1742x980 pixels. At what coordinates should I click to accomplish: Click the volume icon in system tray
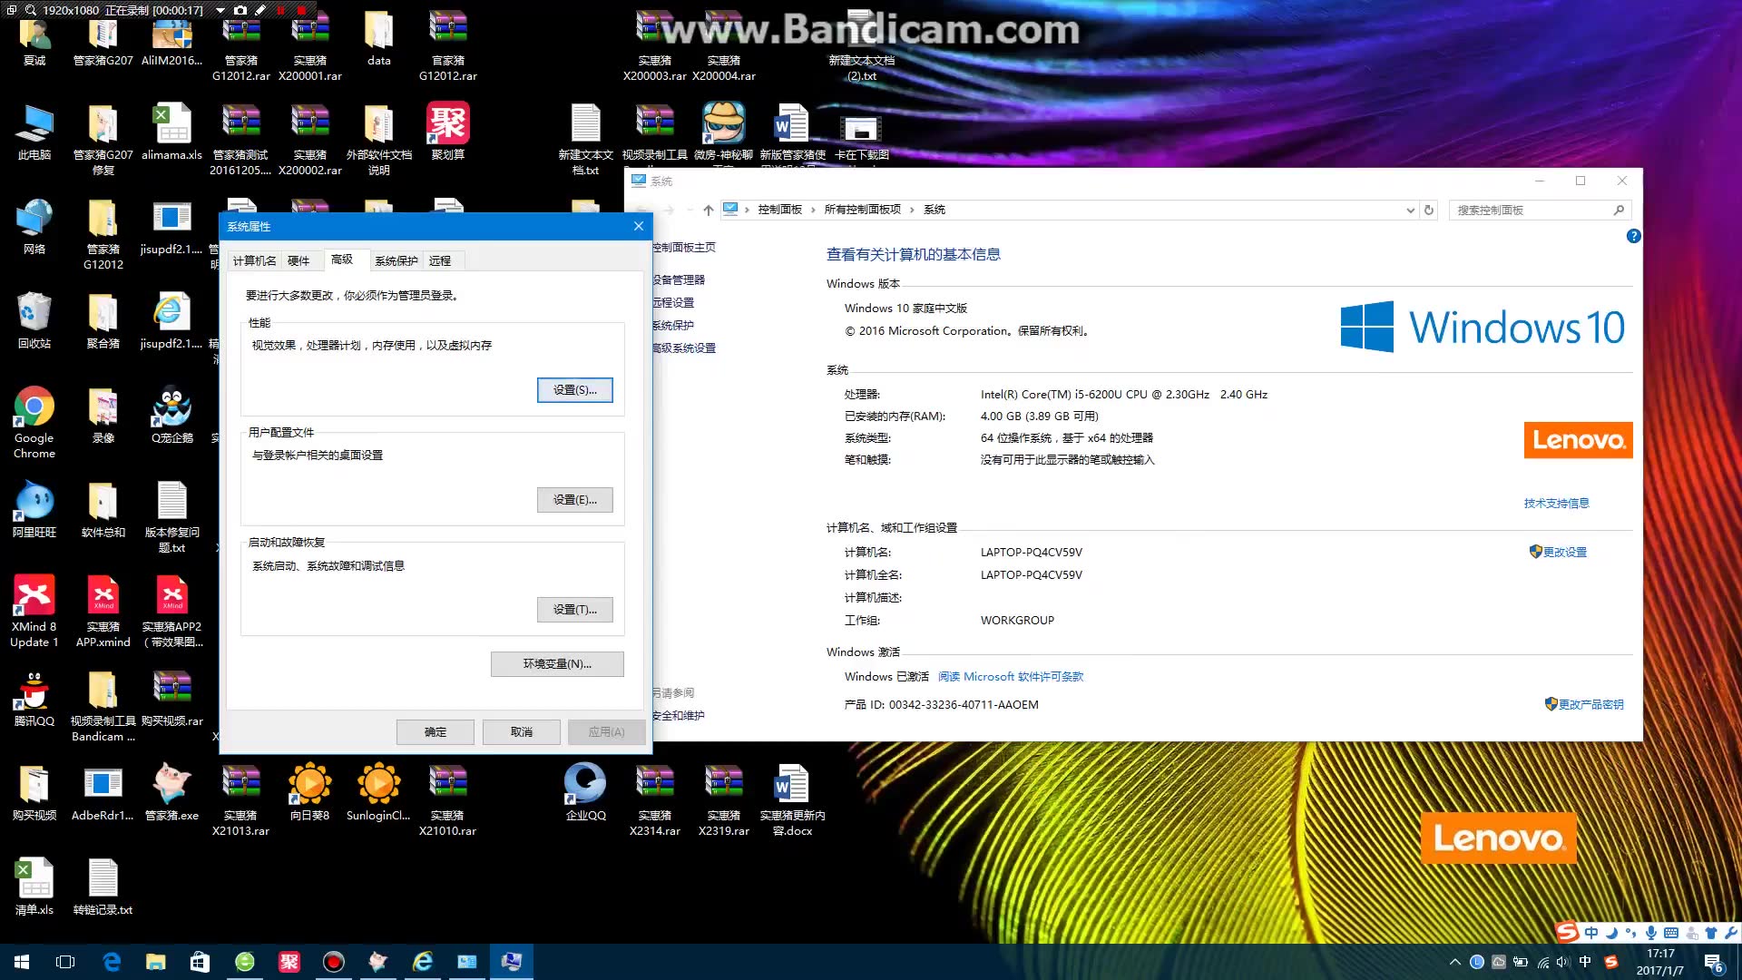point(1562,962)
